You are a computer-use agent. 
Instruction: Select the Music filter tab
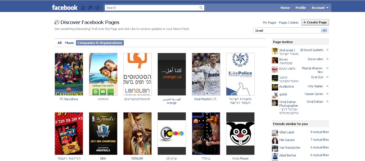coord(69,43)
